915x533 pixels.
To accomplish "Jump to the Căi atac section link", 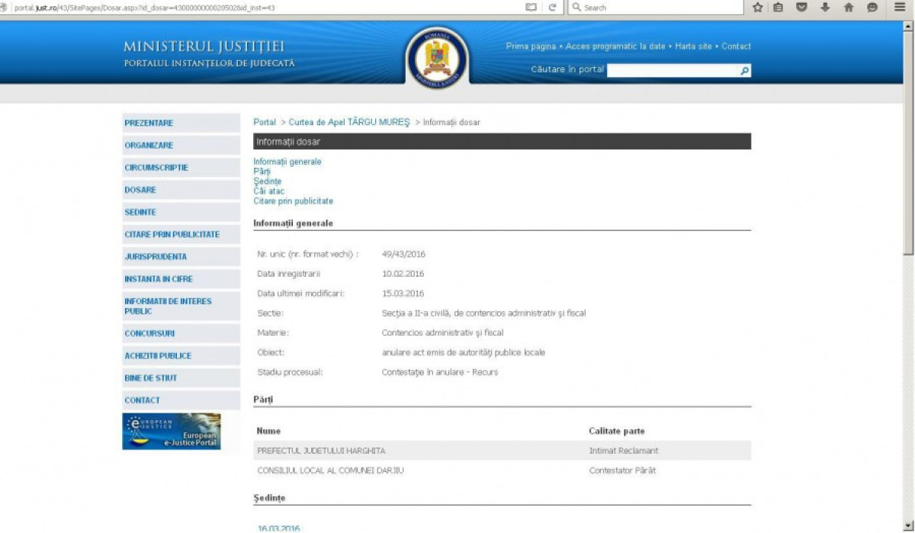I will pyautogui.click(x=268, y=191).
